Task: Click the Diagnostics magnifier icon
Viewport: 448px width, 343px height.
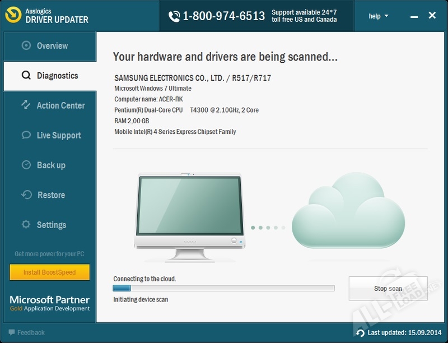Action: click(x=26, y=76)
